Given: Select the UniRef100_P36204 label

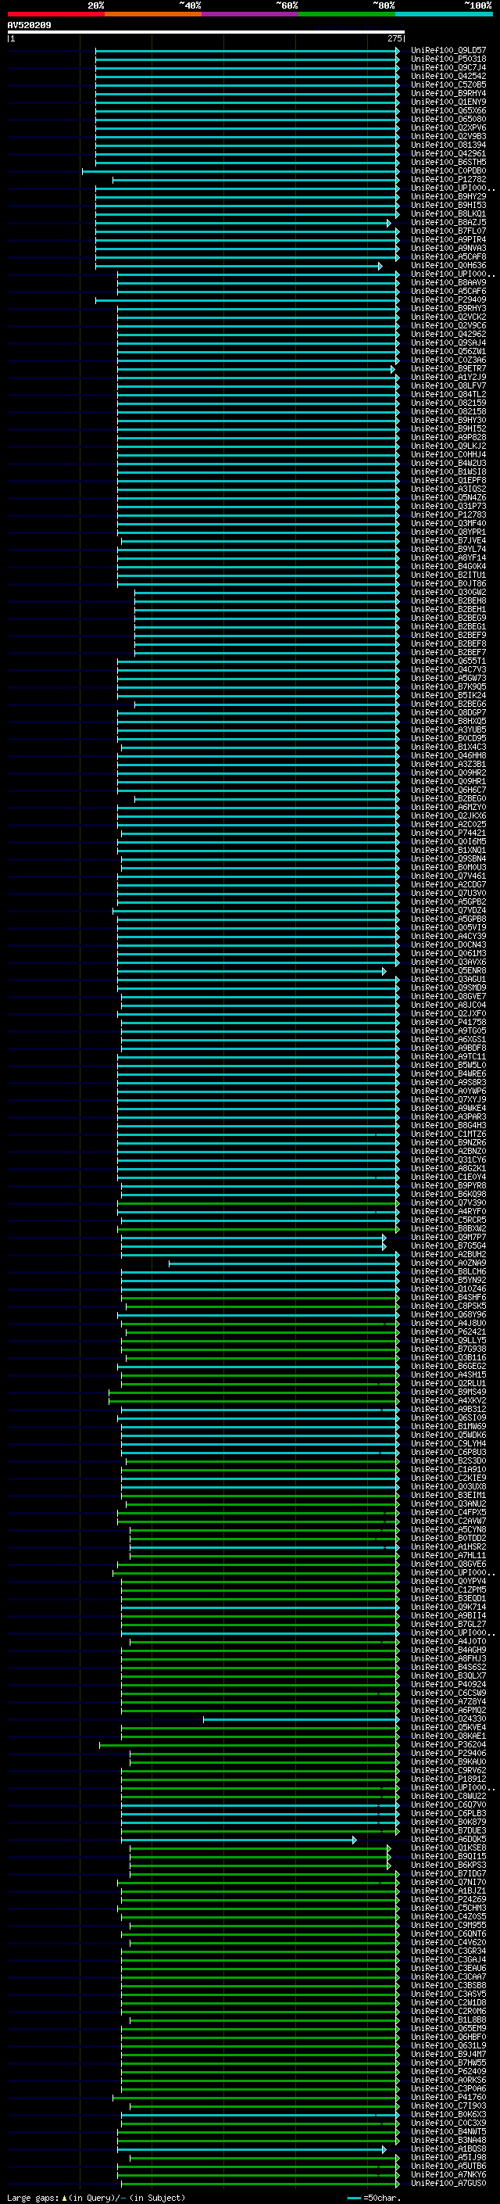Looking at the screenshot, I should (x=448, y=1744).
